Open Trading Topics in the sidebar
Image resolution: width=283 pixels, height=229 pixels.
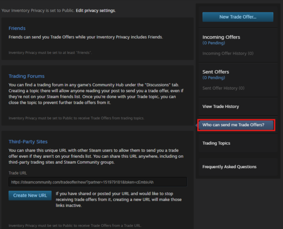point(216,143)
